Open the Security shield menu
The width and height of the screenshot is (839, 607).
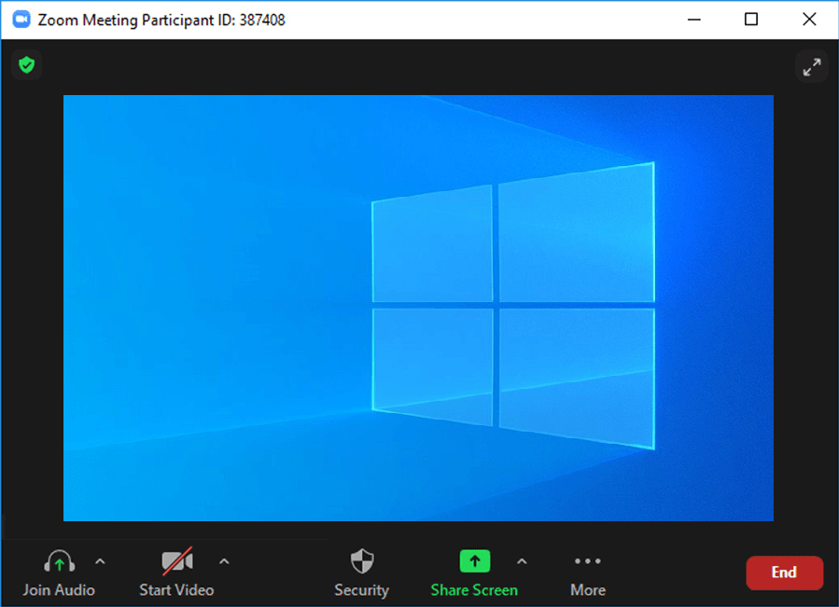point(362,561)
